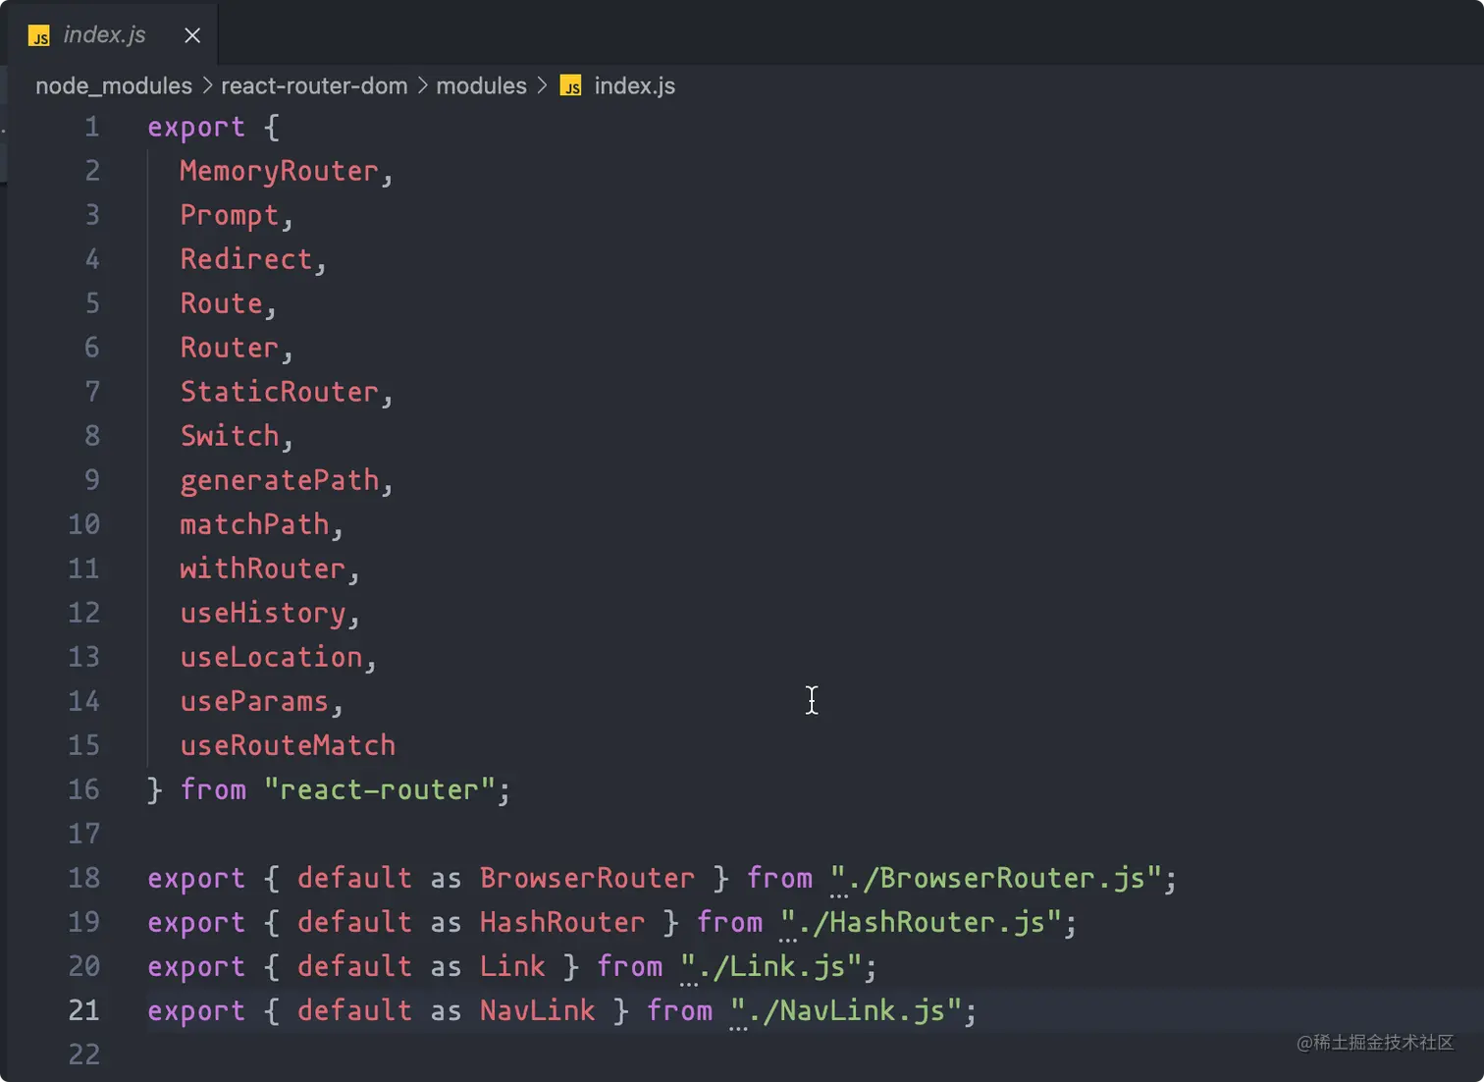This screenshot has width=1484, height=1082.
Task: Expand the chevron after node_modules
Action: click(x=206, y=85)
